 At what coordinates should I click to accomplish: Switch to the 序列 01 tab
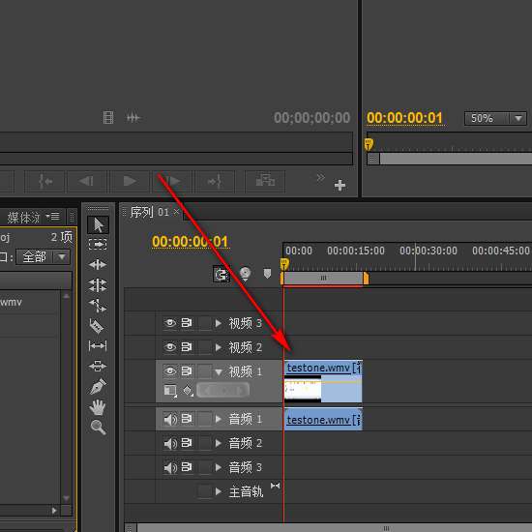point(149,213)
